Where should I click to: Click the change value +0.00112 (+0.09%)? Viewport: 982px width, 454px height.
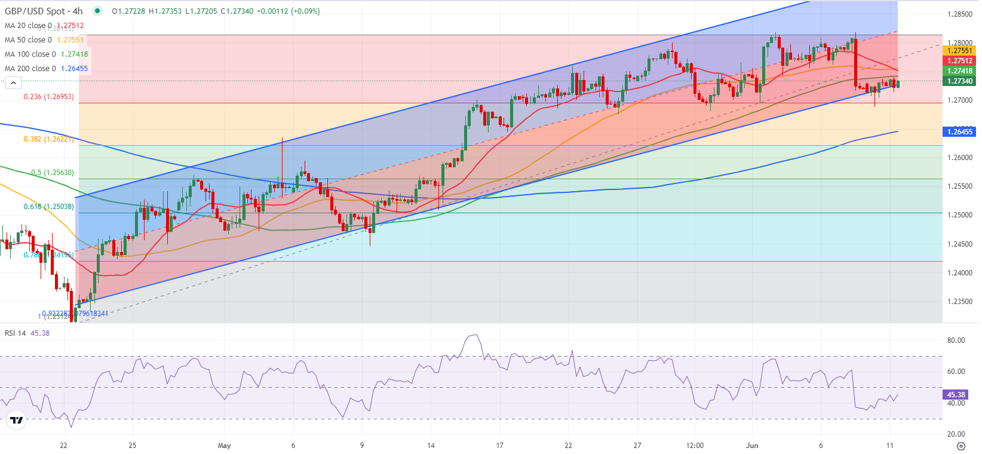pyautogui.click(x=289, y=11)
